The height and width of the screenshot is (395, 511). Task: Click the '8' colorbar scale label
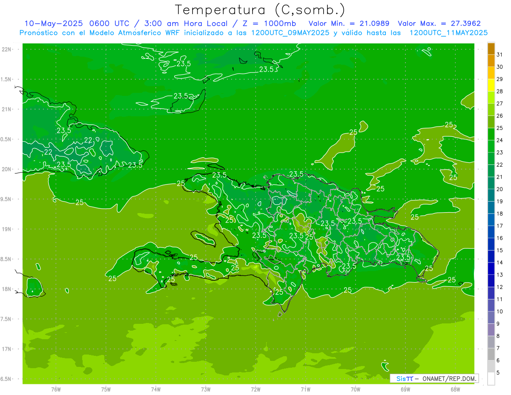(x=498, y=336)
